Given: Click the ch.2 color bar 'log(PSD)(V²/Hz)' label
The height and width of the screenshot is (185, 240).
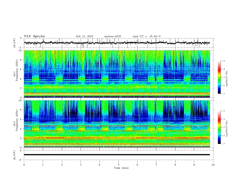Looking at the screenshot, I should point(227,128).
